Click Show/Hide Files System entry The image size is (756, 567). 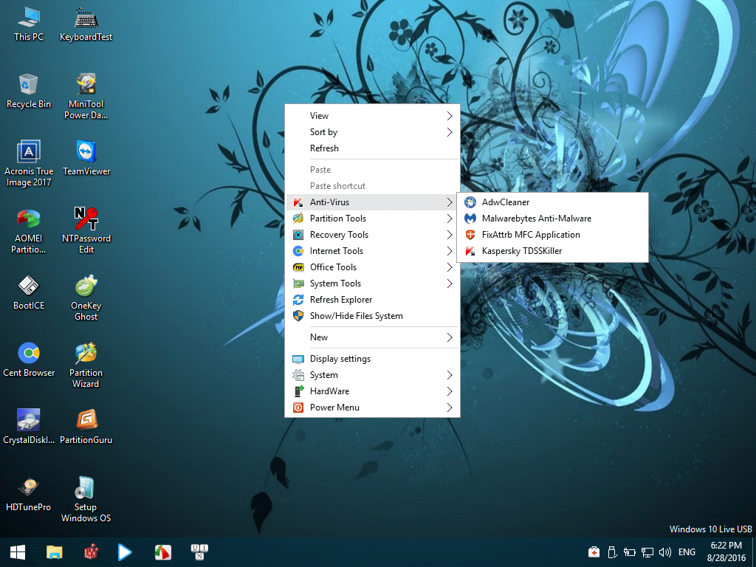pyautogui.click(x=373, y=316)
